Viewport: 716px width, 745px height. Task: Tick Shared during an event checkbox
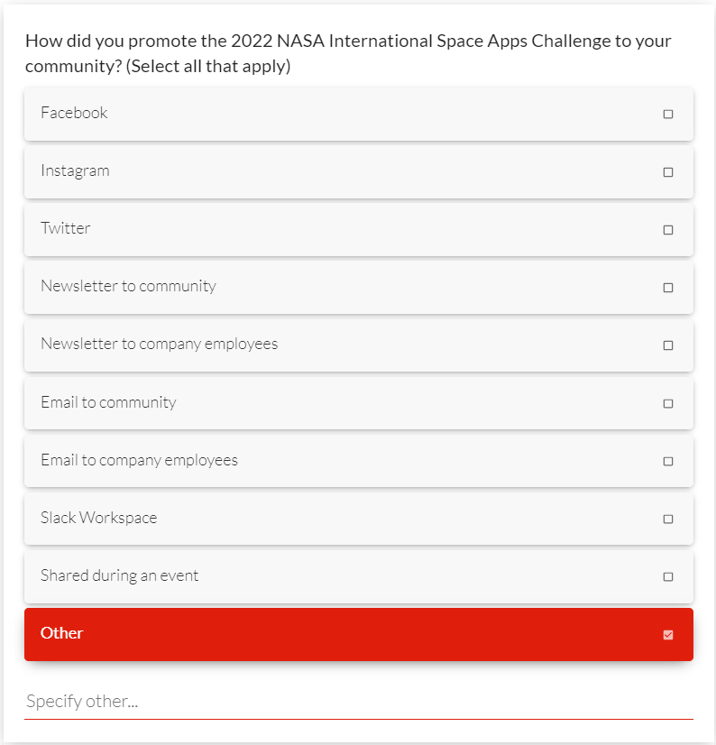coord(668,576)
